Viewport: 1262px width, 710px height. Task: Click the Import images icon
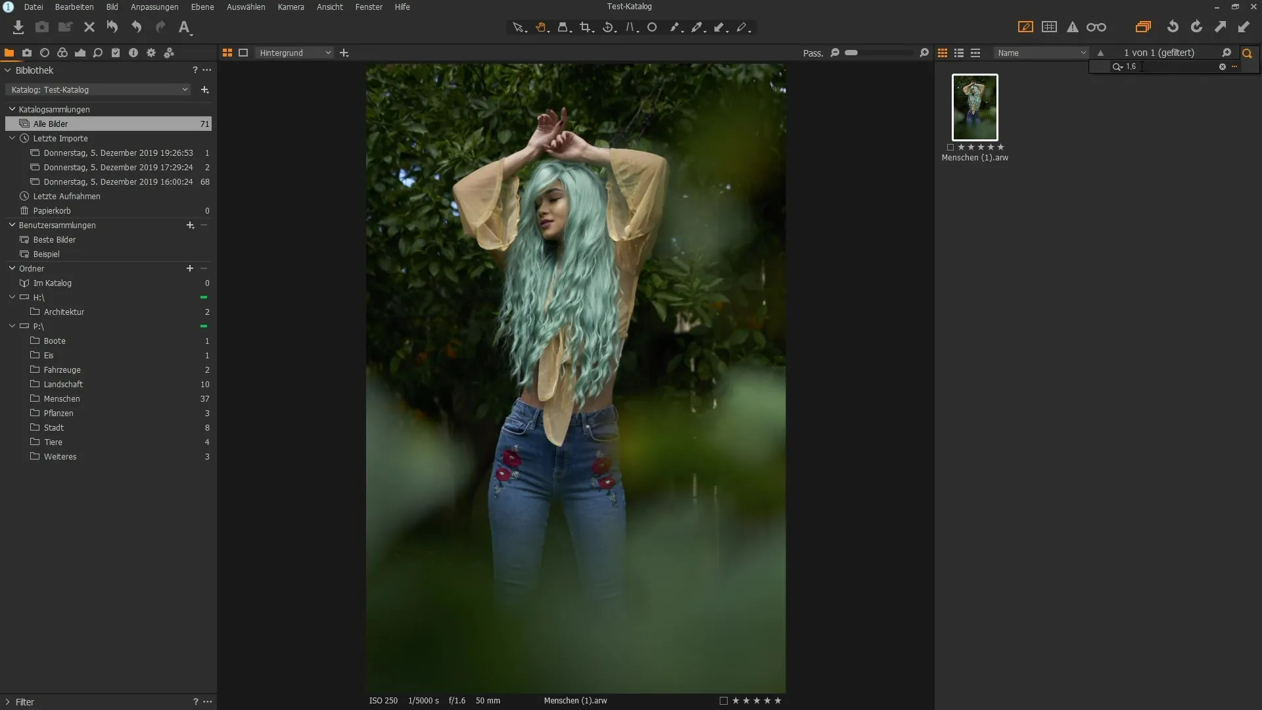point(18,27)
